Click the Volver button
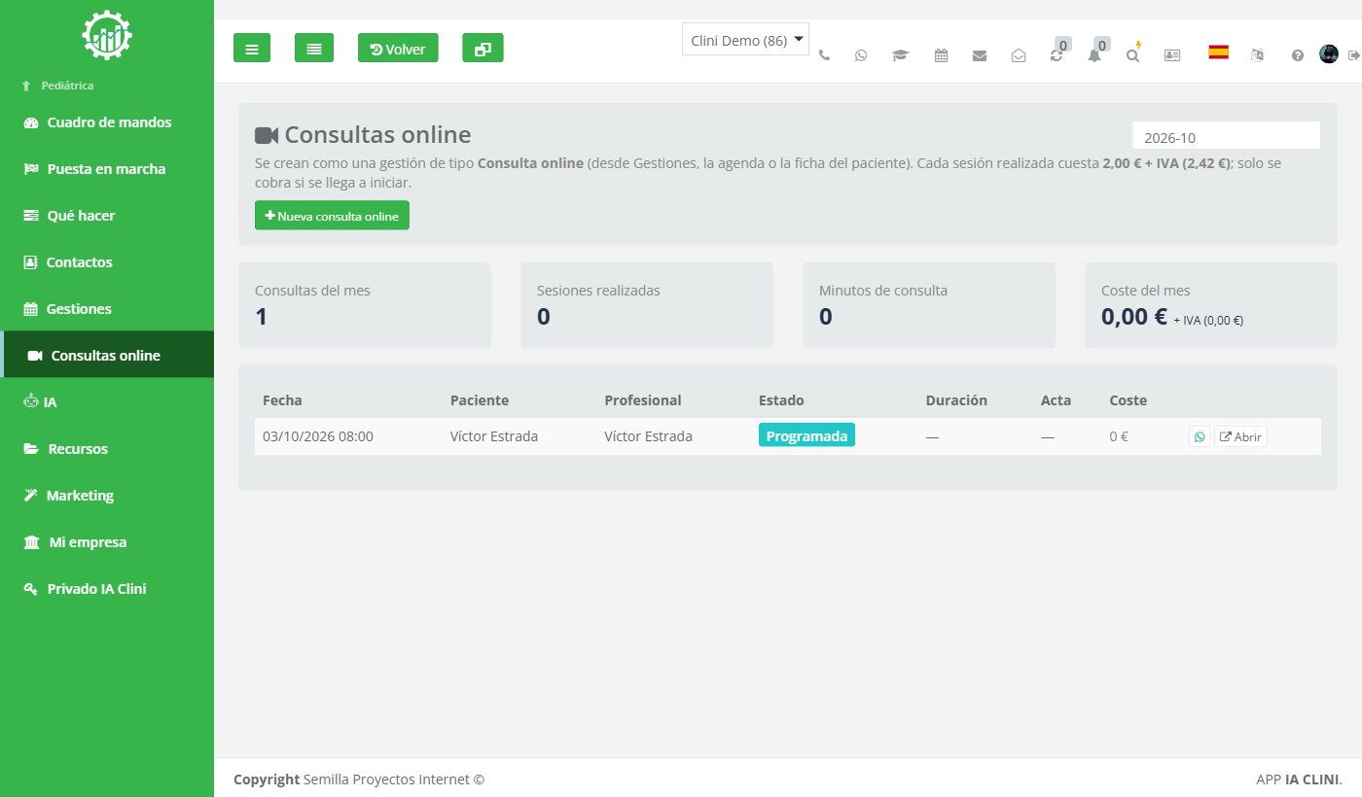 (x=398, y=48)
